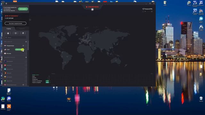This screenshot has height=115, width=205.
Task: Collapse the sidebar with the arrow handle
Action: pos(30,20)
